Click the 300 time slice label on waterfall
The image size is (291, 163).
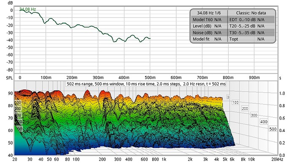[254, 116]
